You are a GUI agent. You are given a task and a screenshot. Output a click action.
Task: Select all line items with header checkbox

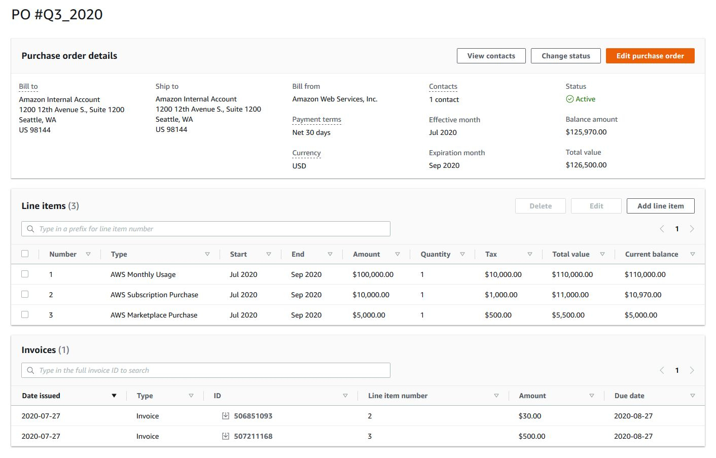tap(25, 254)
